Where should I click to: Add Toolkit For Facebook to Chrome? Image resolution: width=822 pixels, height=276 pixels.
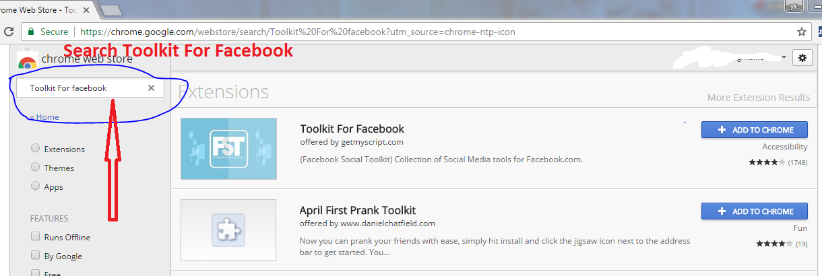(754, 130)
